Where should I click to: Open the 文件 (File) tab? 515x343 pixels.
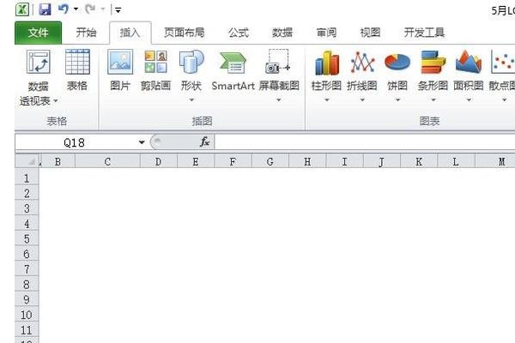[x=38, y=33]
